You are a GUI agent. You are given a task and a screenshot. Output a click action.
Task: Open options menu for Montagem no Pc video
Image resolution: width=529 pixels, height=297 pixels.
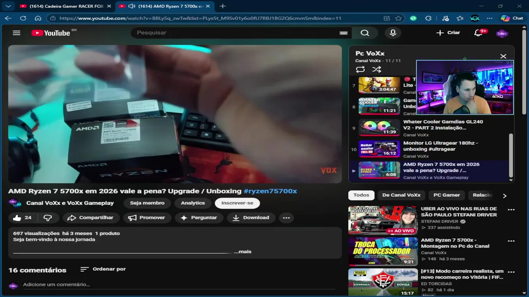[511, 241]
